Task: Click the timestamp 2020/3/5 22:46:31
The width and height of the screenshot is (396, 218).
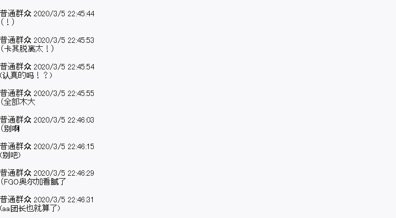Action: click(x=64, y=200)
